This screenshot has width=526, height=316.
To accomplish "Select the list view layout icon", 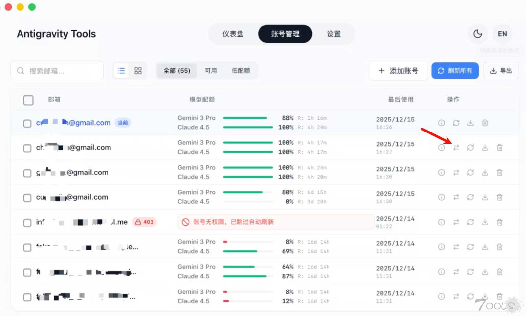I will [x=121, y=71].
